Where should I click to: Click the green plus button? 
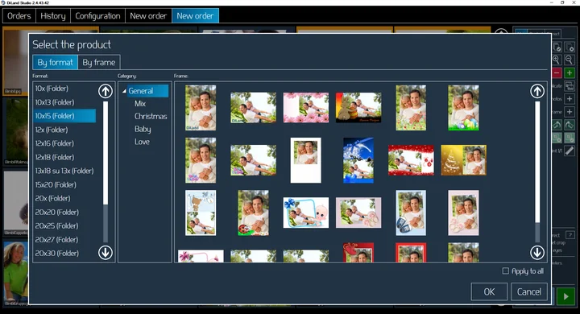[570, 72]
